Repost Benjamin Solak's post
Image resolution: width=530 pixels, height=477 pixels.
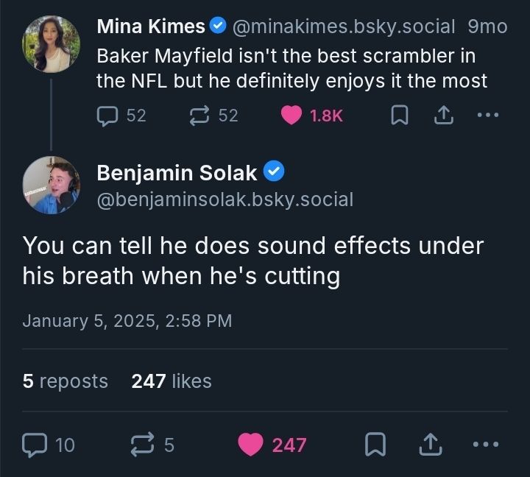[x=141, y=444]
